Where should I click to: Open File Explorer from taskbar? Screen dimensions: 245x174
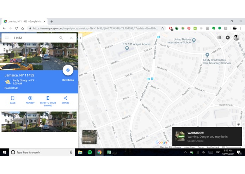coord(80,152)
